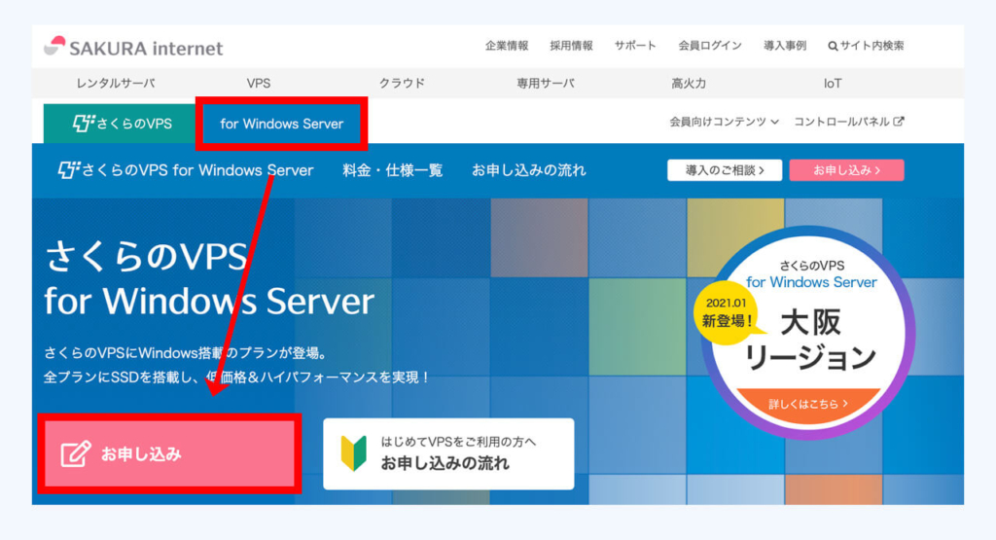Click the beginner leaf mark icon
The image size is (996, 540).
(x=354, y=453)
